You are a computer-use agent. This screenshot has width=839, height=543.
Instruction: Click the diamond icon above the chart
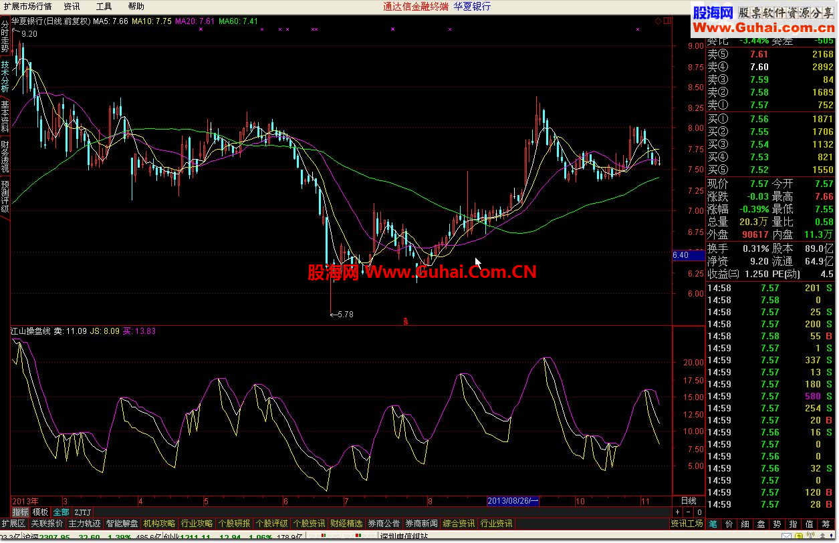tap(658, 21)
